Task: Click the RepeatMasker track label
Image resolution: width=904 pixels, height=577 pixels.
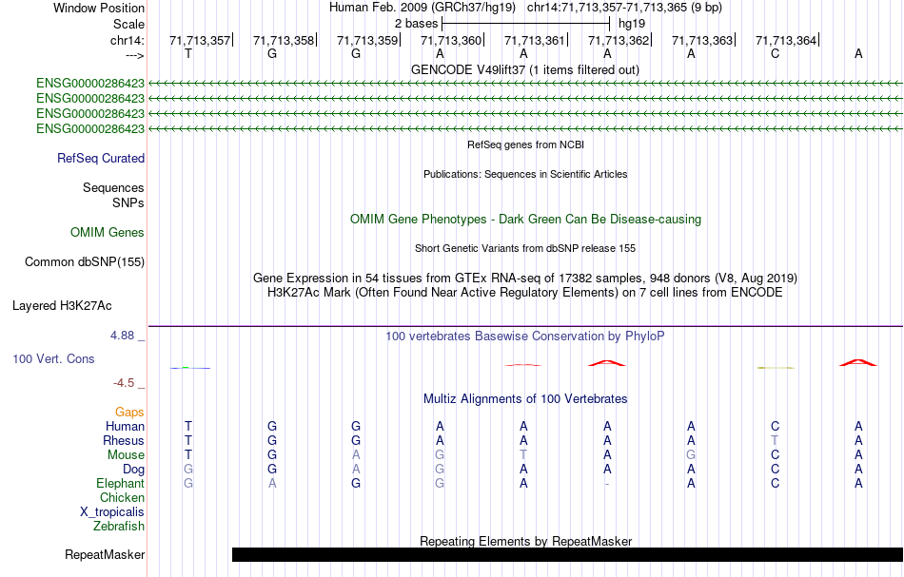Action: coord(105,555)
